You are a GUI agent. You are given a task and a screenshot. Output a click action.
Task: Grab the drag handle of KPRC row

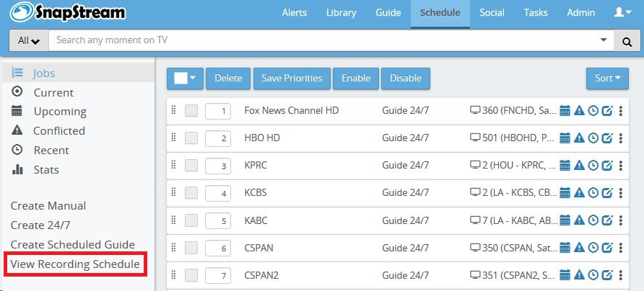(173, 165)
